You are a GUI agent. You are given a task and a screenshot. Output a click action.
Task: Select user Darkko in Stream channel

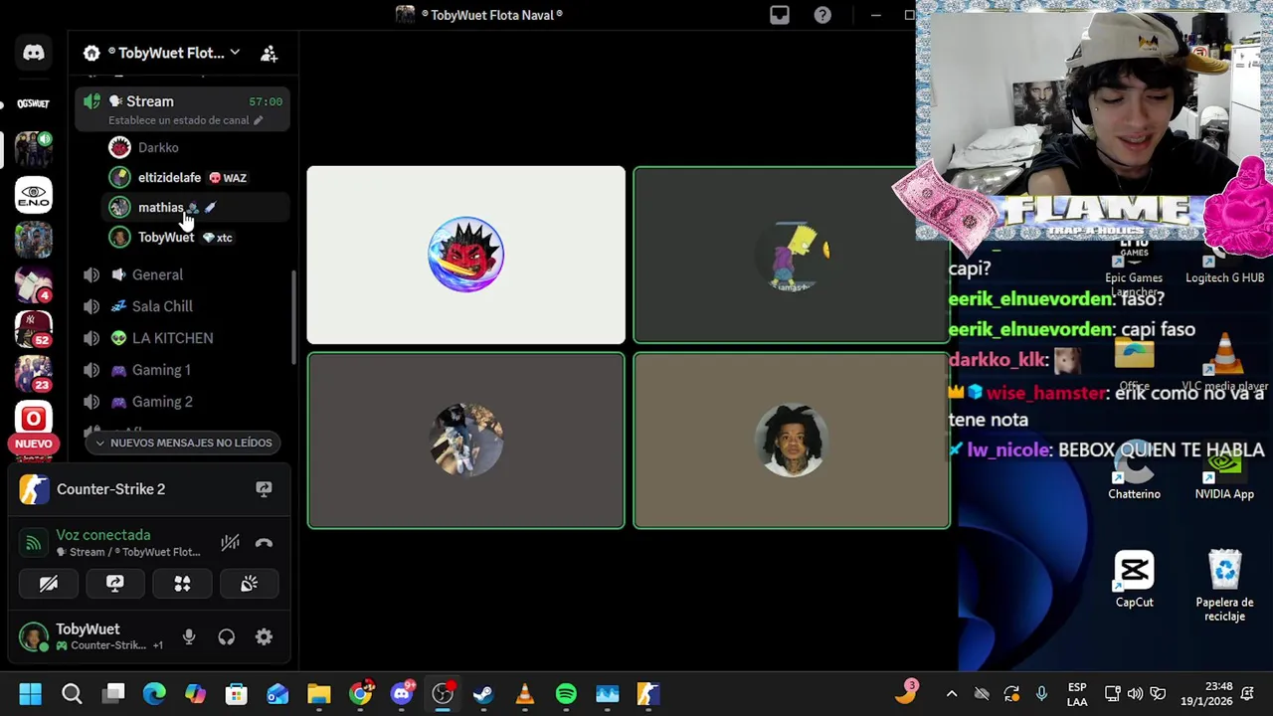[x=197, y=147]
